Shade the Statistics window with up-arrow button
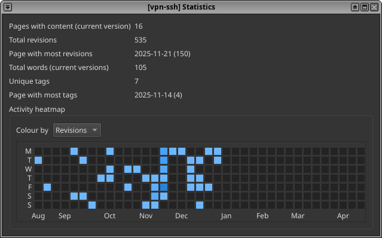382x238 pixels. (x=355, y=7)
